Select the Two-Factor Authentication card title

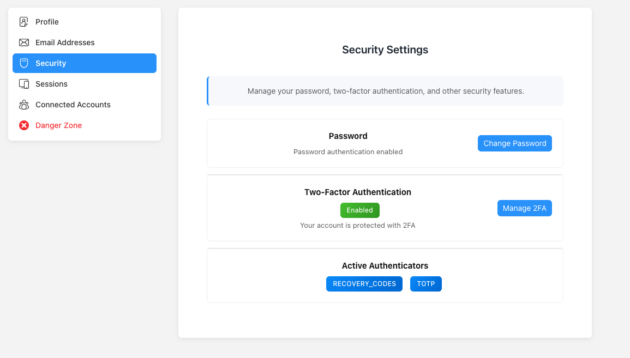358,192
